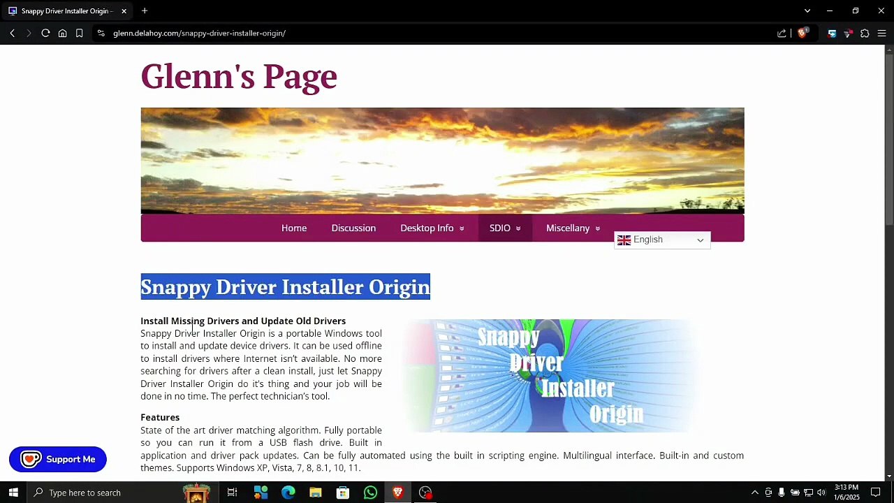
Task: Open the battery status tray icon
Action: 795,493
